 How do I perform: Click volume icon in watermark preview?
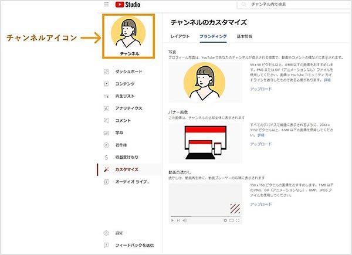(x=185, y=220)
